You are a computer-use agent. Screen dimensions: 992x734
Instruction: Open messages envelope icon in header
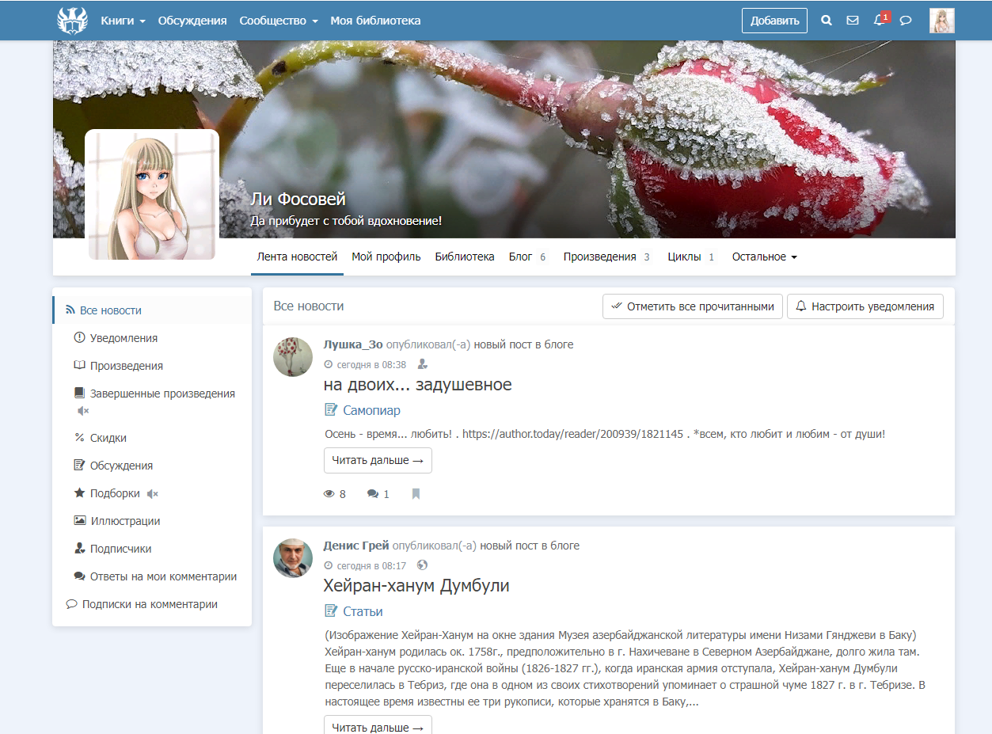(853, 21)
